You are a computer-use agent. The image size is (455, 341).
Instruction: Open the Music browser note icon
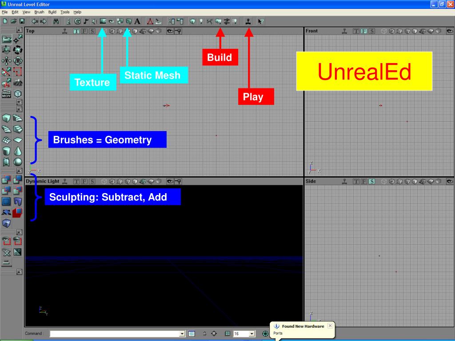[86, 21]
